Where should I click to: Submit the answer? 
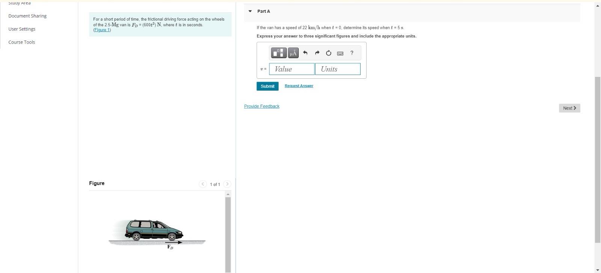point(267,86)
